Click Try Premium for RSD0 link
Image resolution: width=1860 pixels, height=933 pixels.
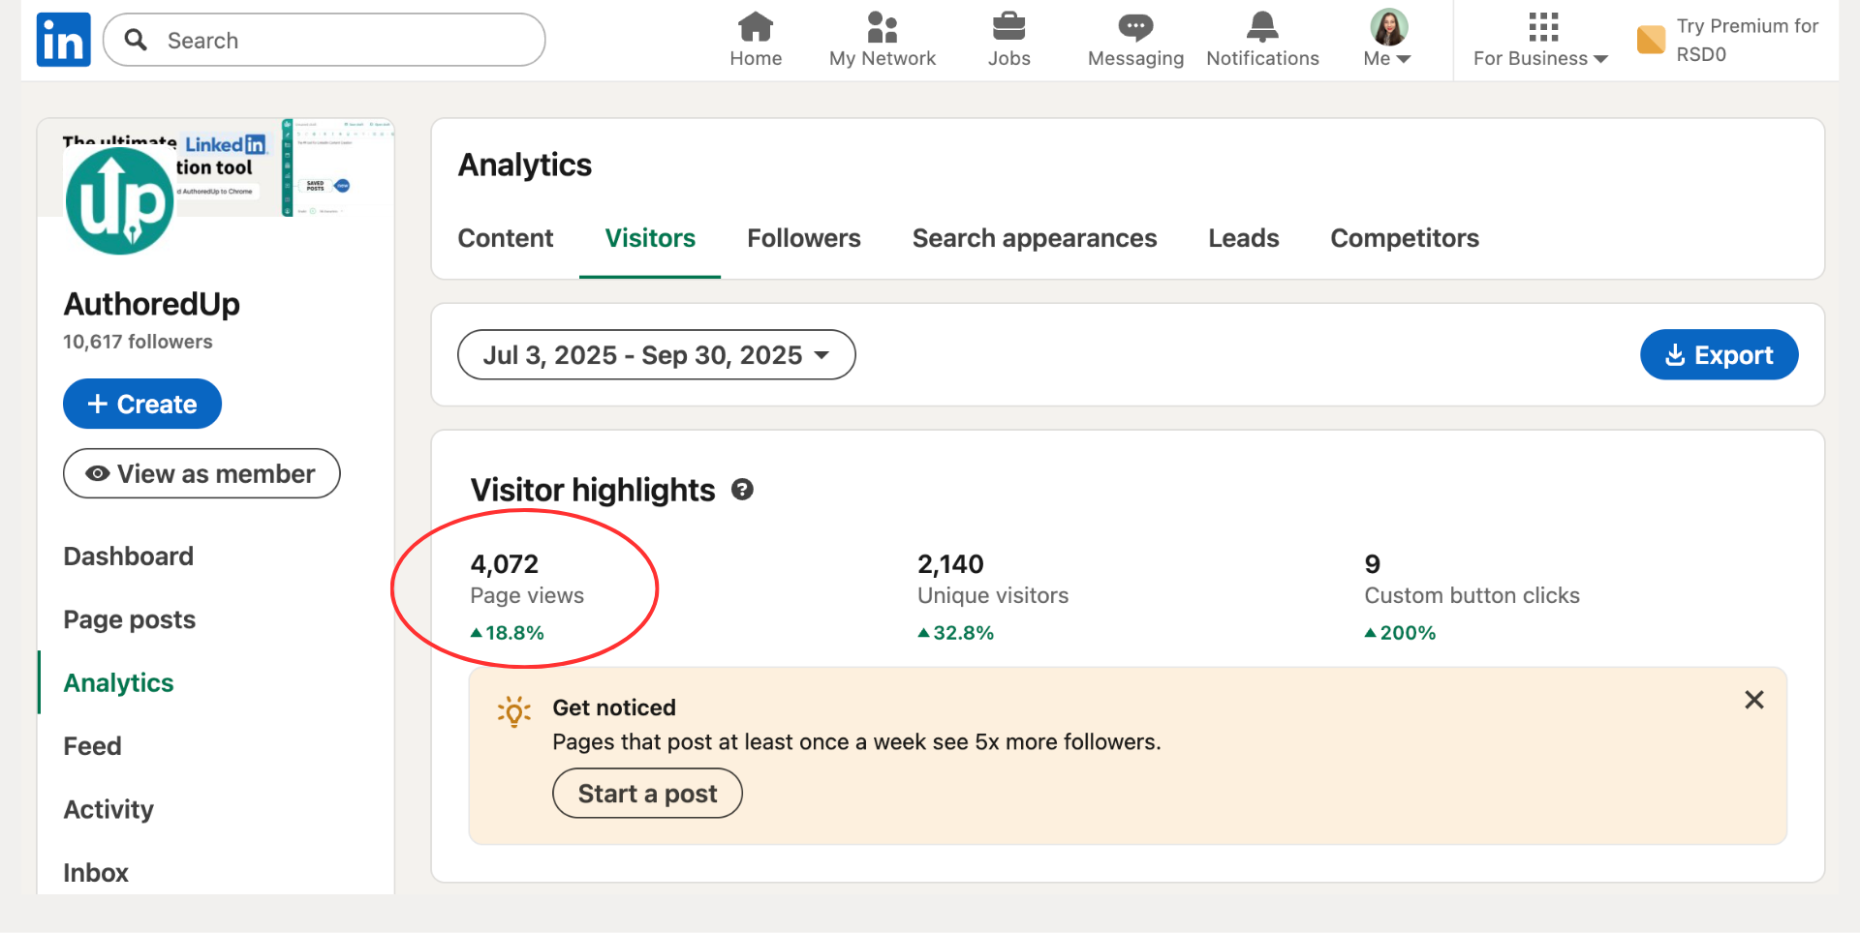pos(1748,40)
